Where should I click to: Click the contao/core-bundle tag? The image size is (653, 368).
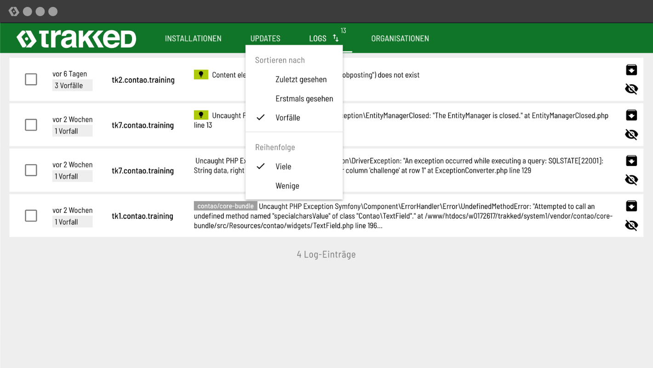pyautogui.click(x=225, y=206)
